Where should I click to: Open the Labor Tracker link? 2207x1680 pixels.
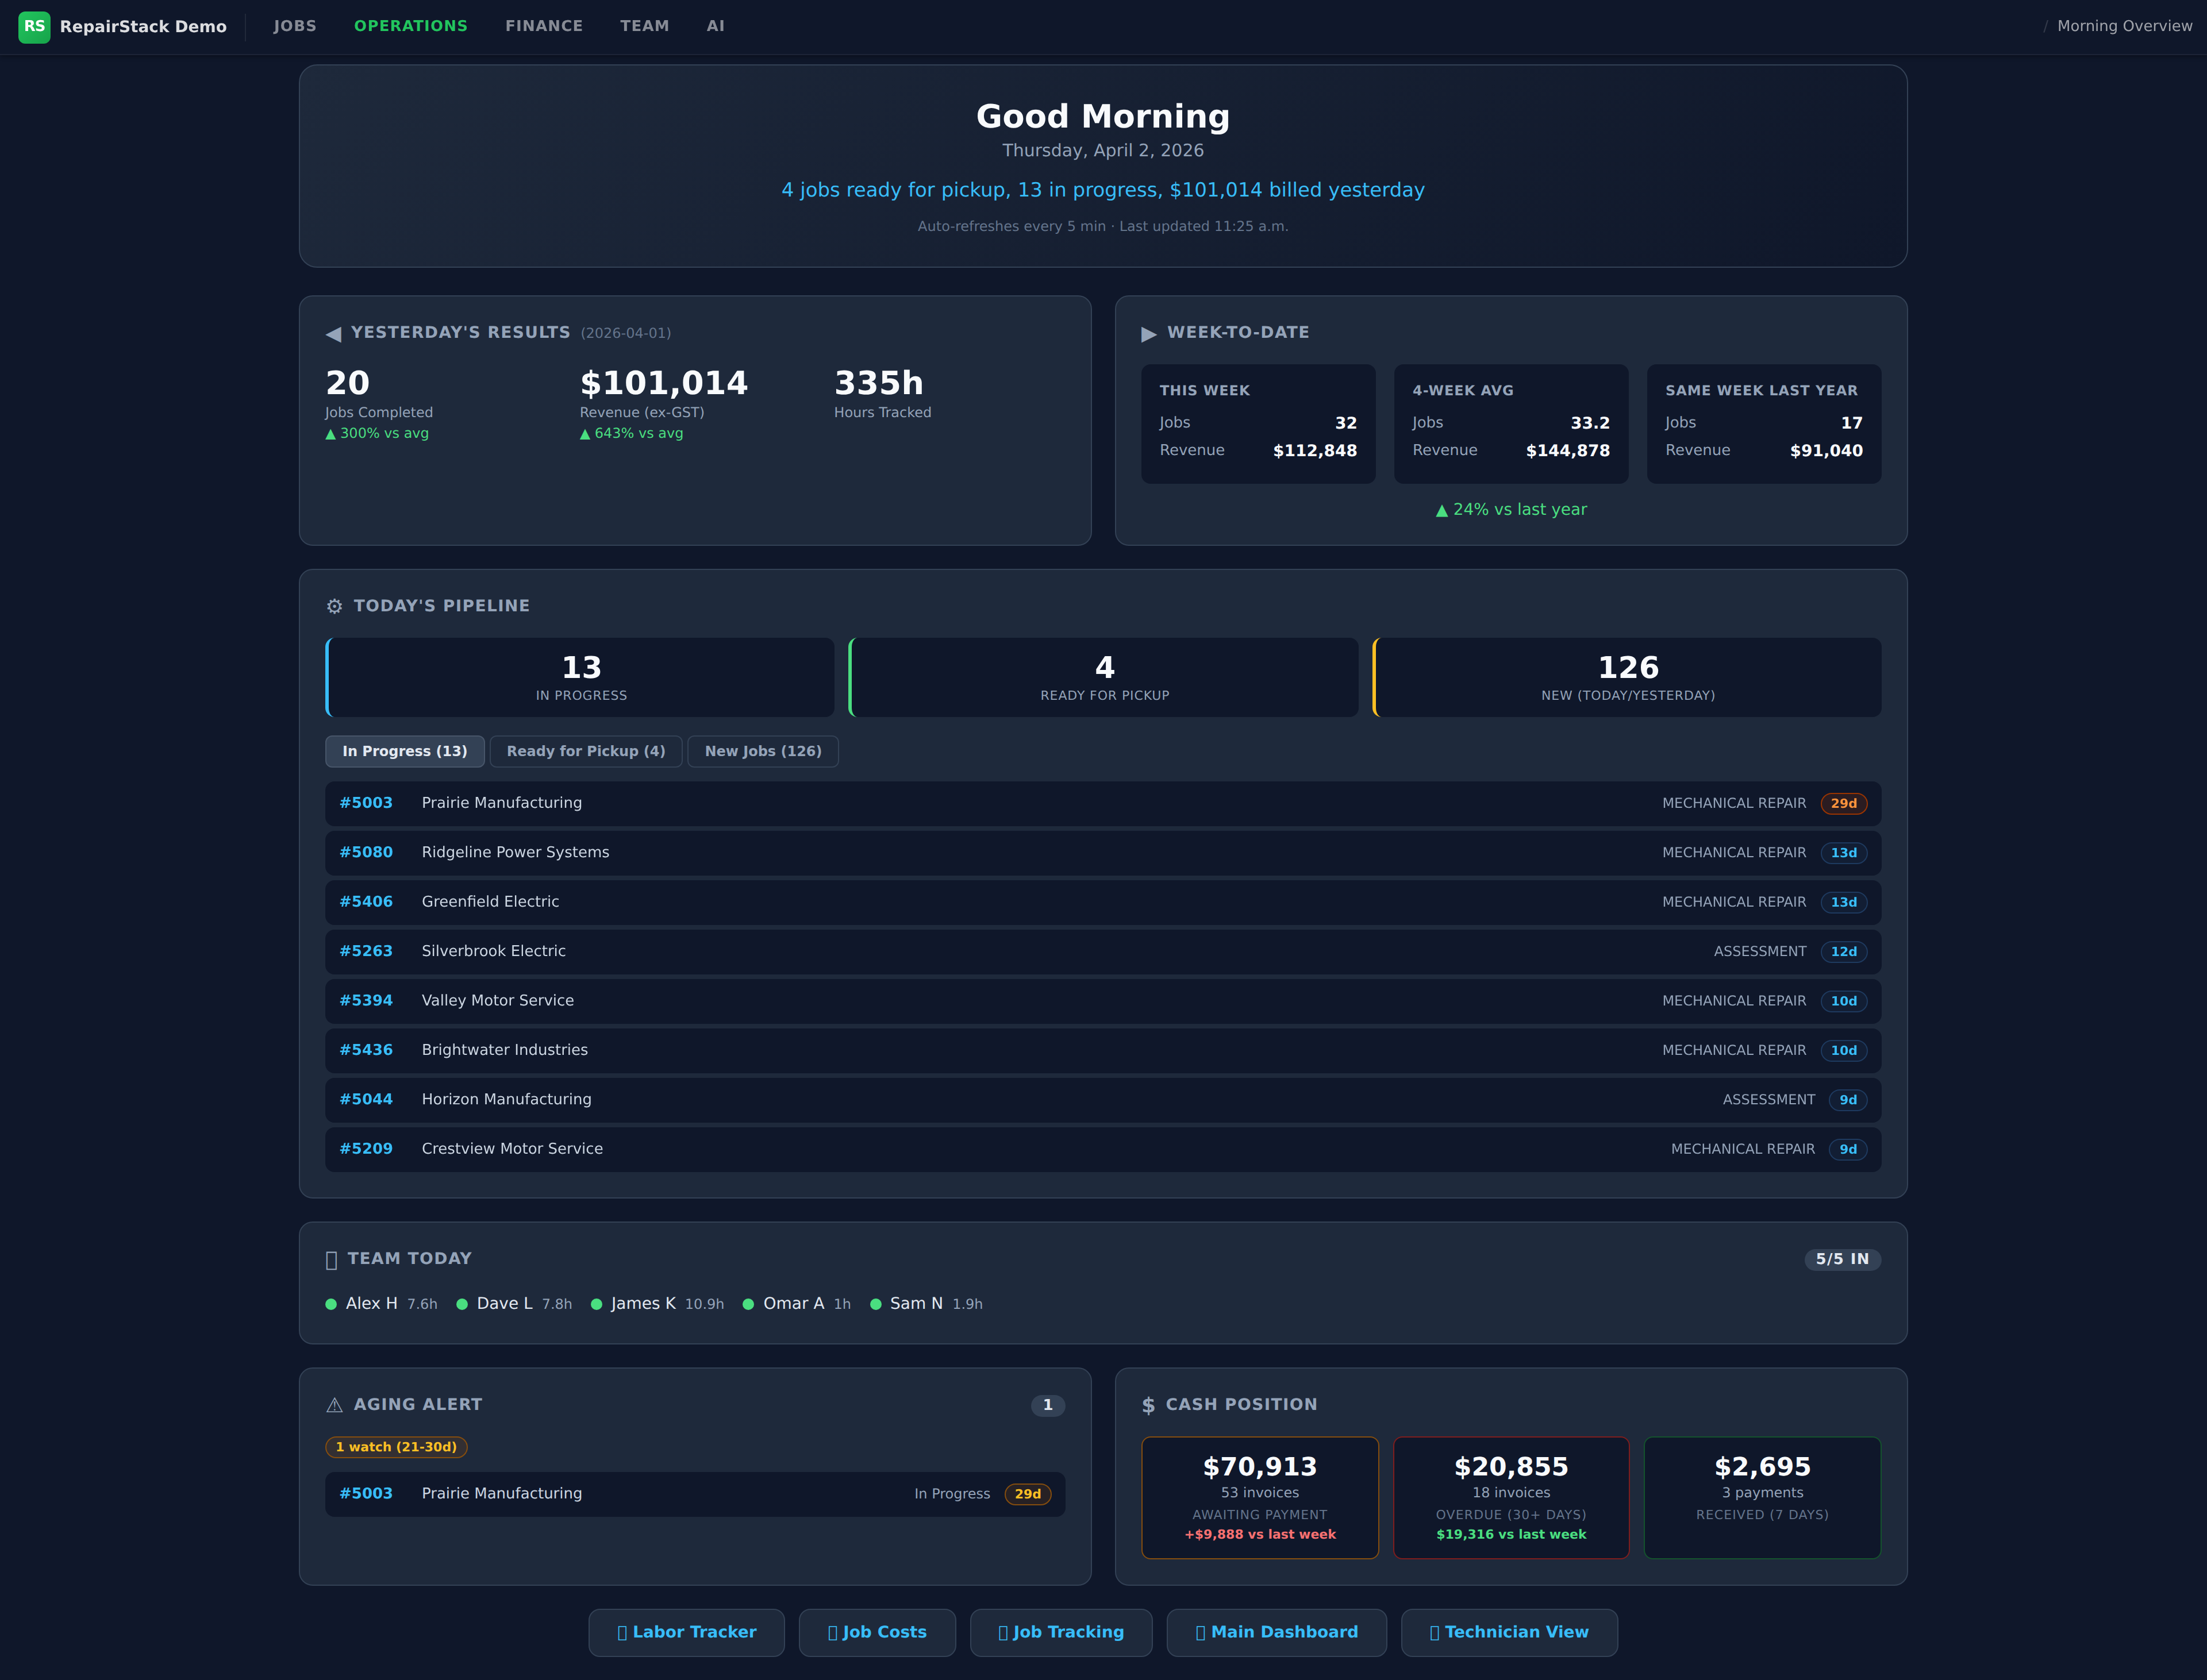[686, 1632]
